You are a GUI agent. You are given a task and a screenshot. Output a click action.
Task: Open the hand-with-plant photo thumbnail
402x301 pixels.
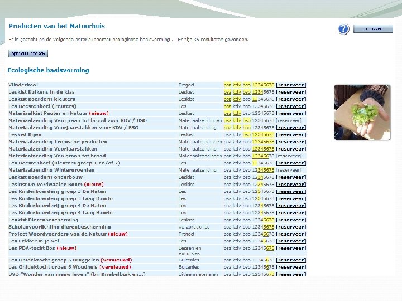click(x=362, y=113)
